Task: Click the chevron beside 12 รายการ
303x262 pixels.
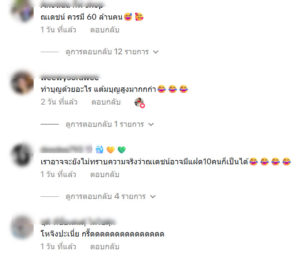Action: point(156,52)
